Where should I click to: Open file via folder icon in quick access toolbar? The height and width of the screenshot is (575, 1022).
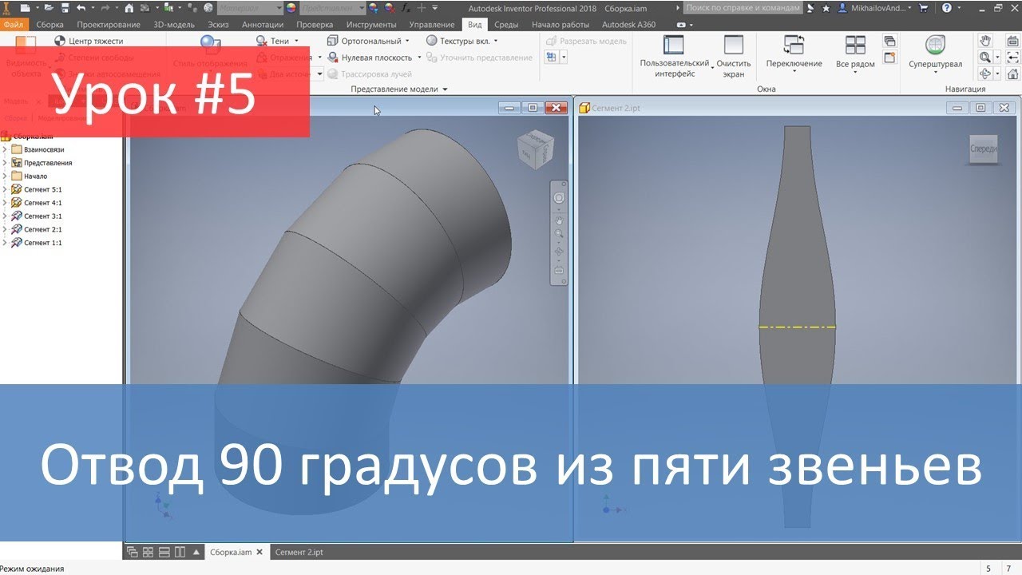pos(50,8)
